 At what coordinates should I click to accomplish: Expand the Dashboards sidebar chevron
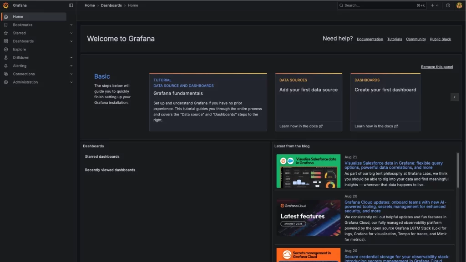point(71,41)
